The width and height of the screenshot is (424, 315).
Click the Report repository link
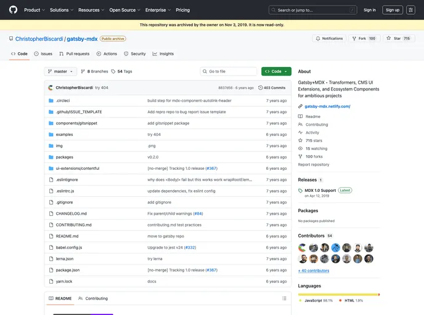(x=314, y=165)
